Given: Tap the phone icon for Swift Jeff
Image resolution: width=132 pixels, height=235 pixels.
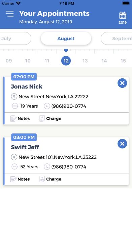Looking at the screenshot, I should (x=47, y=167).
